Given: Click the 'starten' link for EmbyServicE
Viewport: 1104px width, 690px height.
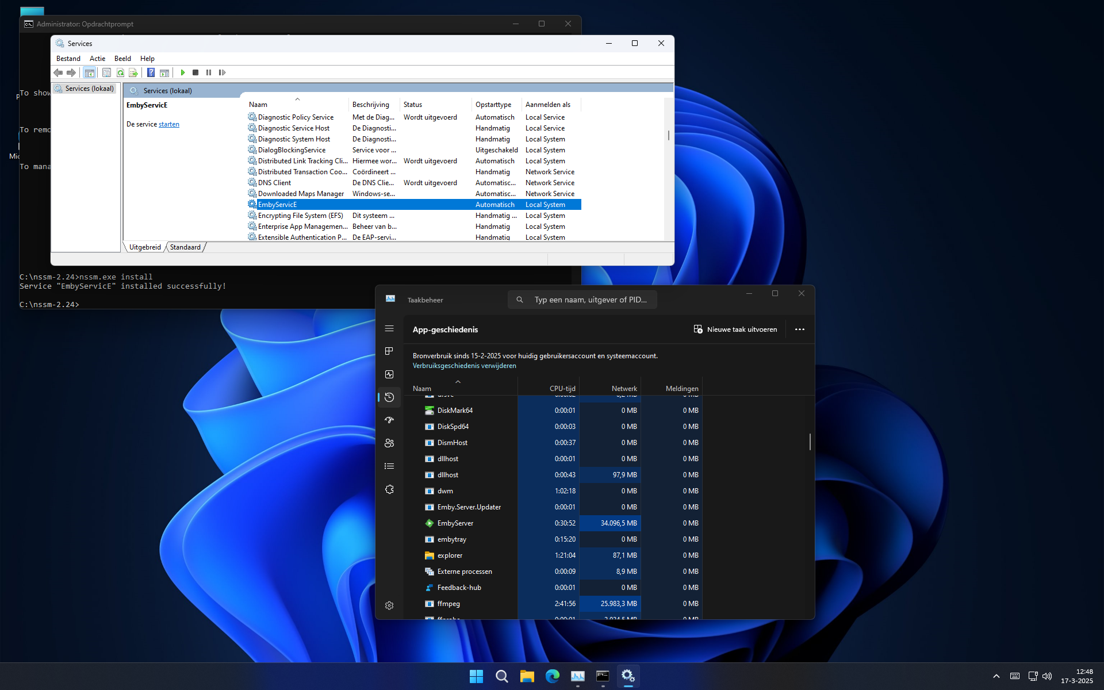Looking at the screenshot, I should click(x=168, y=124).
